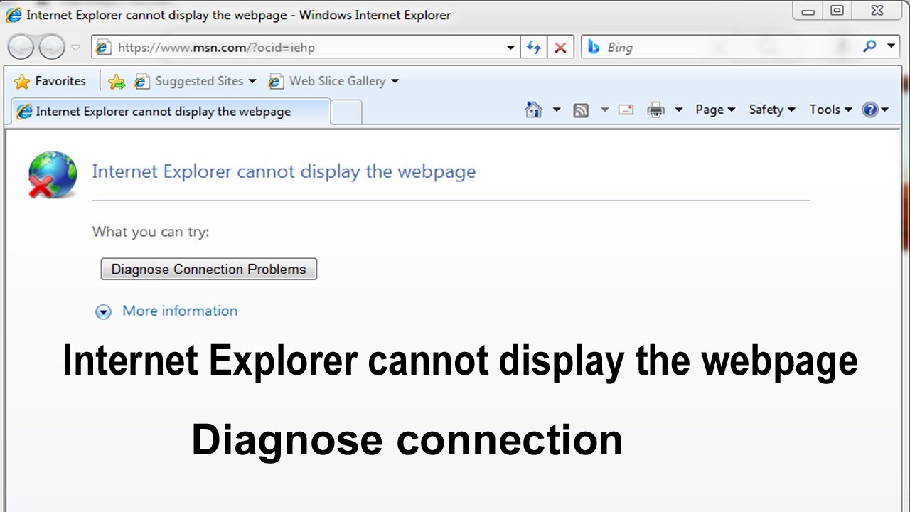Open recent pages dropdown beside Forward
Viewport: 910px width, 512px height.
(x=76, y=48)
